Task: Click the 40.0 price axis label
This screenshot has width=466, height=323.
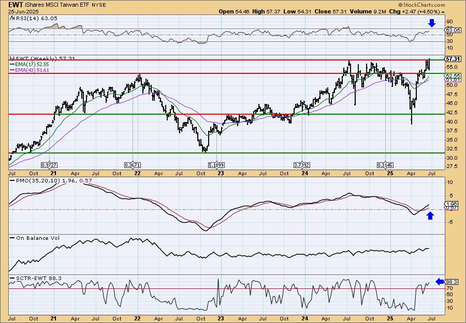Action: (x=451, y=121)
